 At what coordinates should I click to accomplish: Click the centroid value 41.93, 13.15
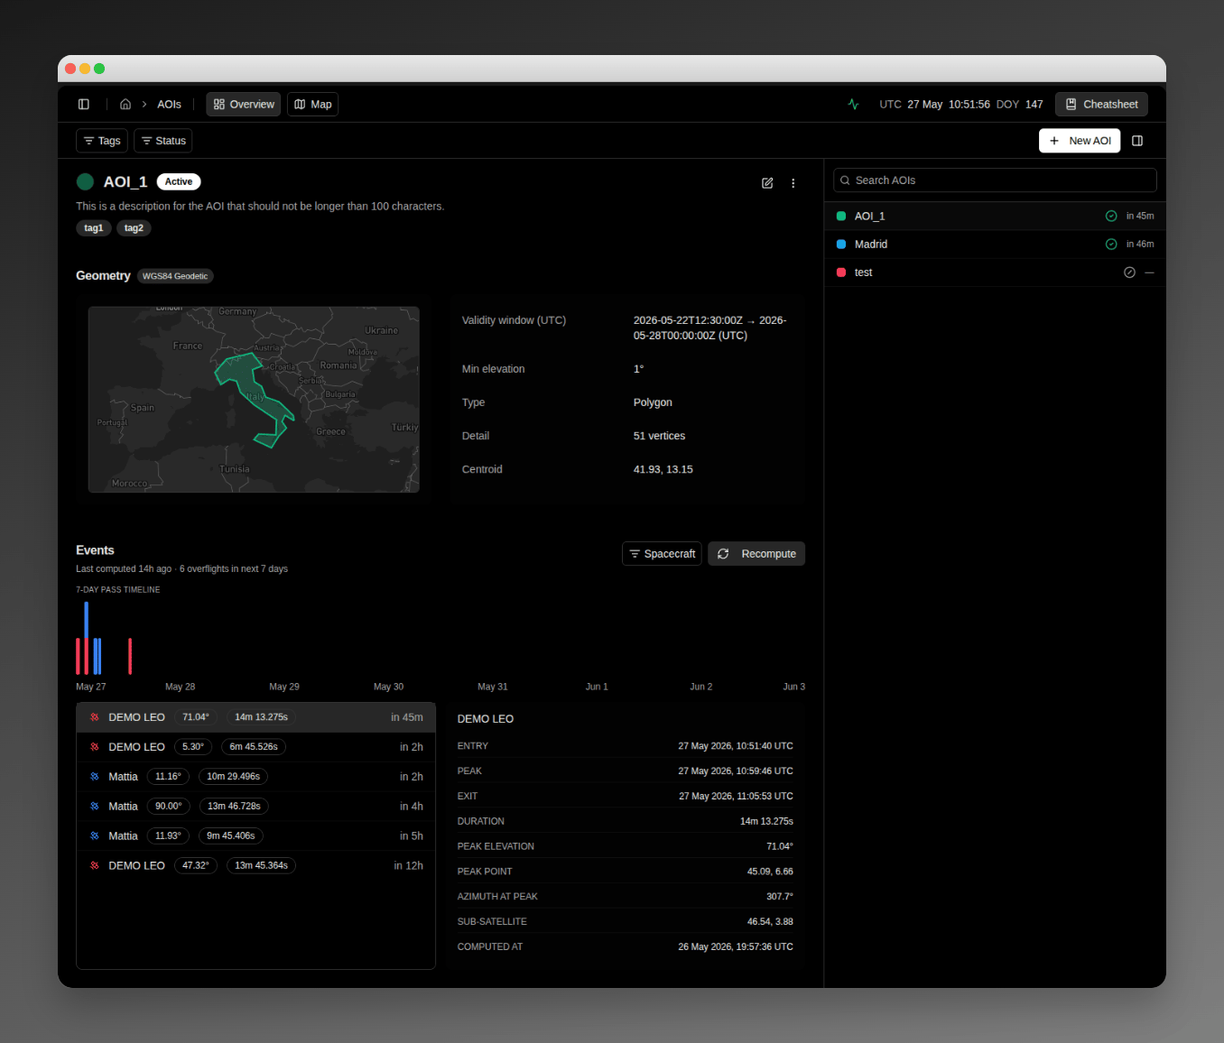663,470
